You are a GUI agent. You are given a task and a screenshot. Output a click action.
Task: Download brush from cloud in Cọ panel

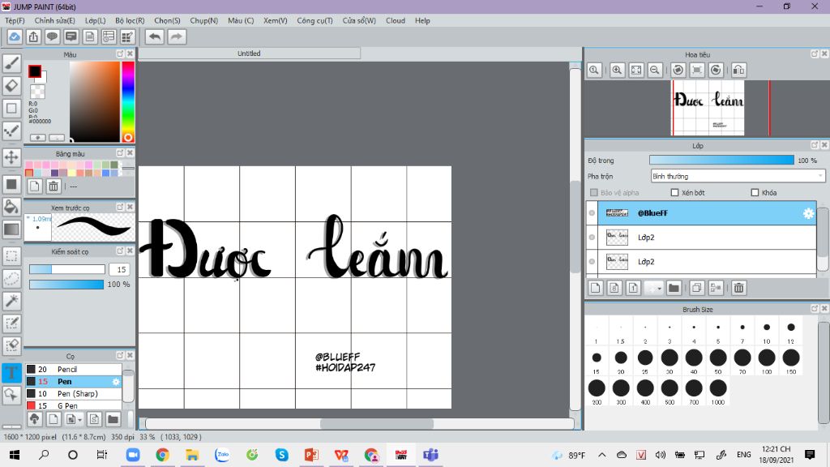(x=34, y=419)
